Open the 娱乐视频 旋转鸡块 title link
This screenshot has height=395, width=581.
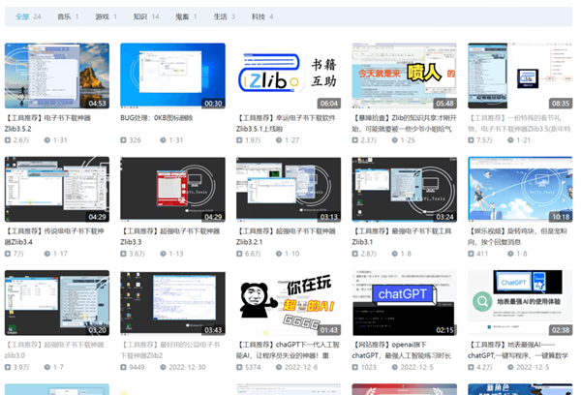[518, 236]
